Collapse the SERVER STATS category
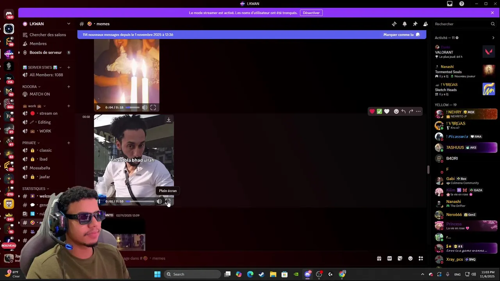This screenshot has width=500, height=281. pos(42,68)
